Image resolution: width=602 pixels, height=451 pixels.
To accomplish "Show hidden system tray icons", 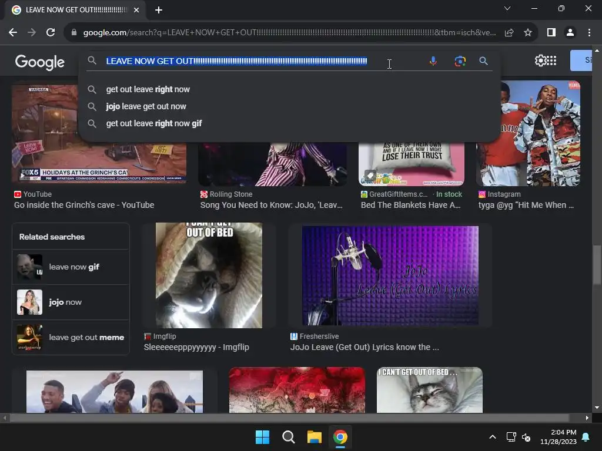I will pos(493,437).
